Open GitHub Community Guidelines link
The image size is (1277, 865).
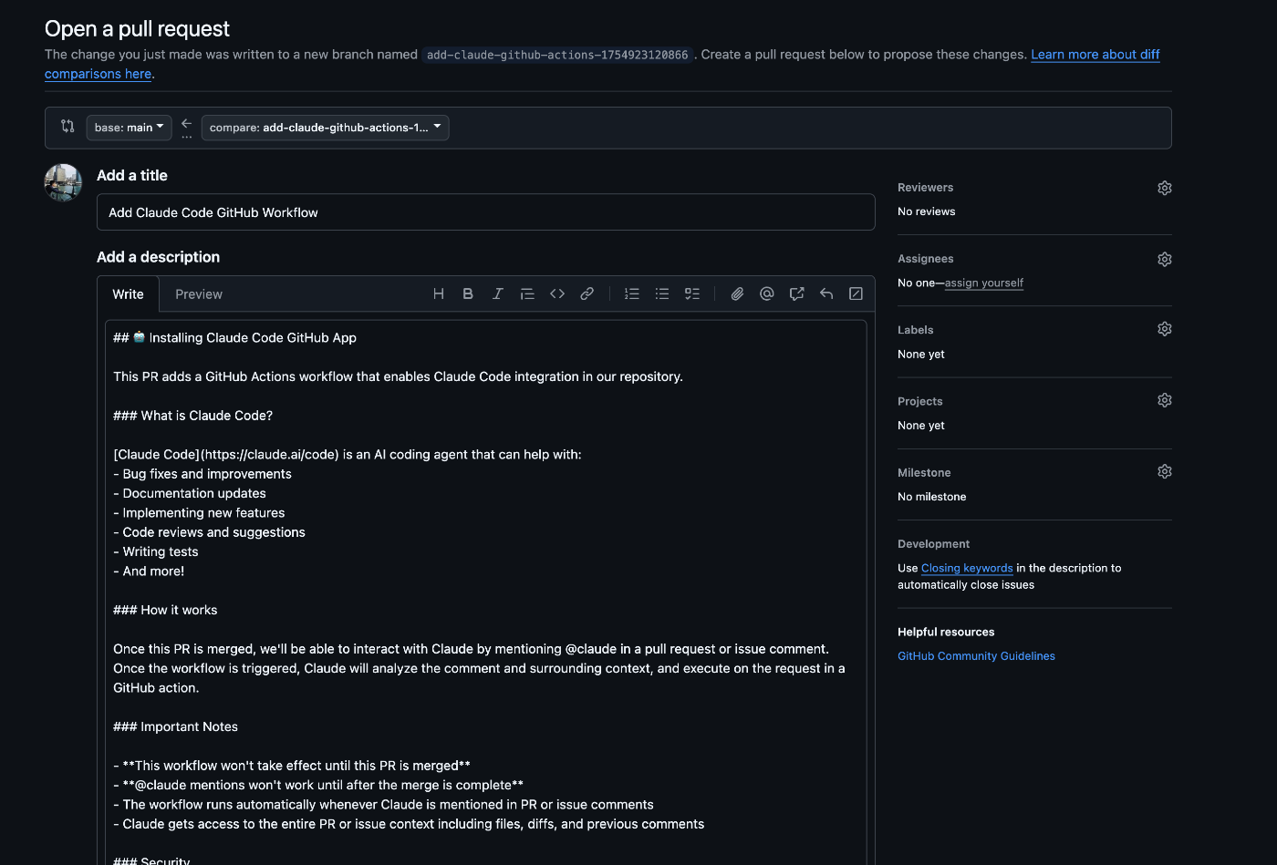(976, 655)
